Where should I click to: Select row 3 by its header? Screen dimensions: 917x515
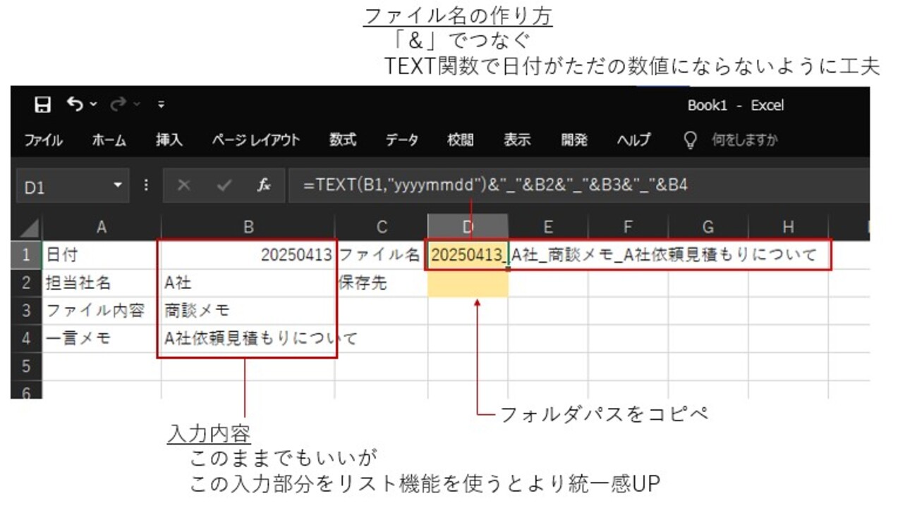tap(25, 309)
